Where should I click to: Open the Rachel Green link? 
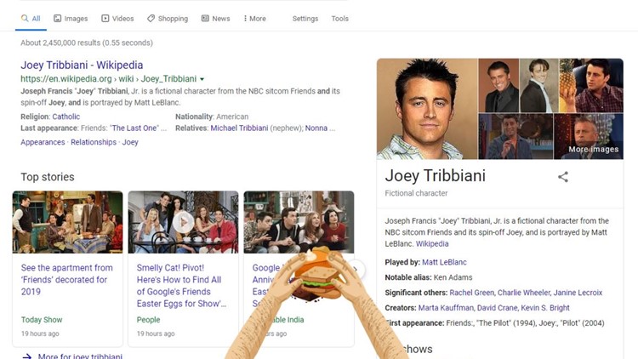(471, 293)
